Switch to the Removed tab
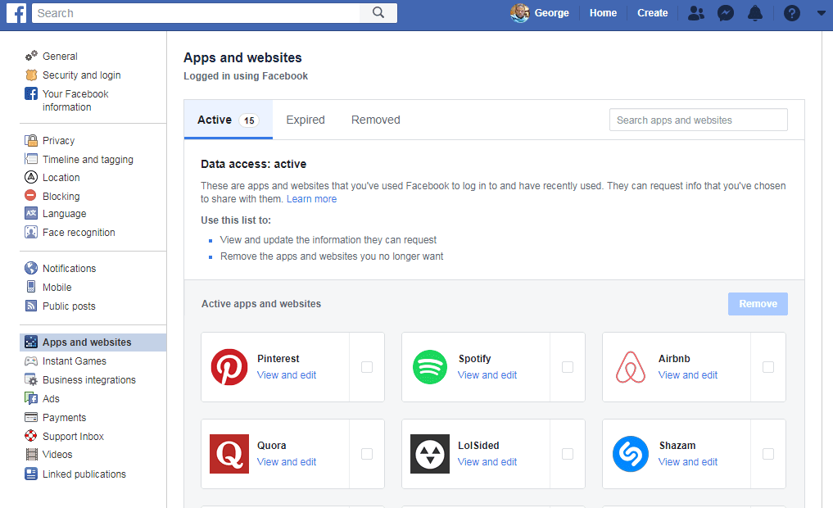This screenshot has height=508, width=833. [376, 120]
